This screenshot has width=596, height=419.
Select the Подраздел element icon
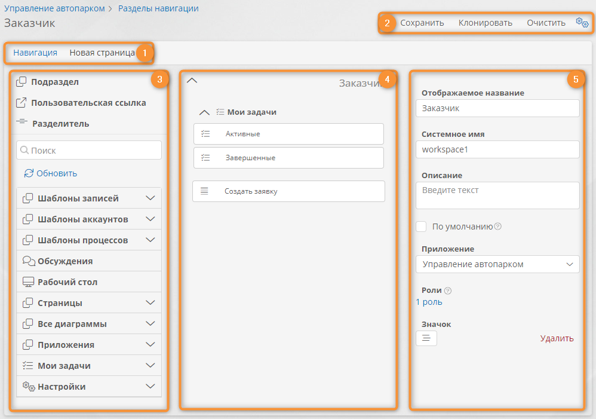click(x=21, y=82)
